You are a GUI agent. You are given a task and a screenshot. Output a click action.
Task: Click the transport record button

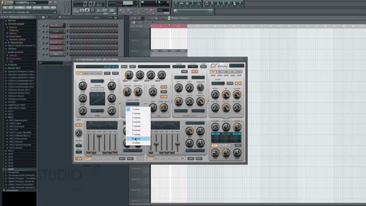[x=93, y=10]
